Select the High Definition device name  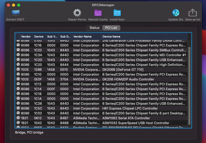144,65
